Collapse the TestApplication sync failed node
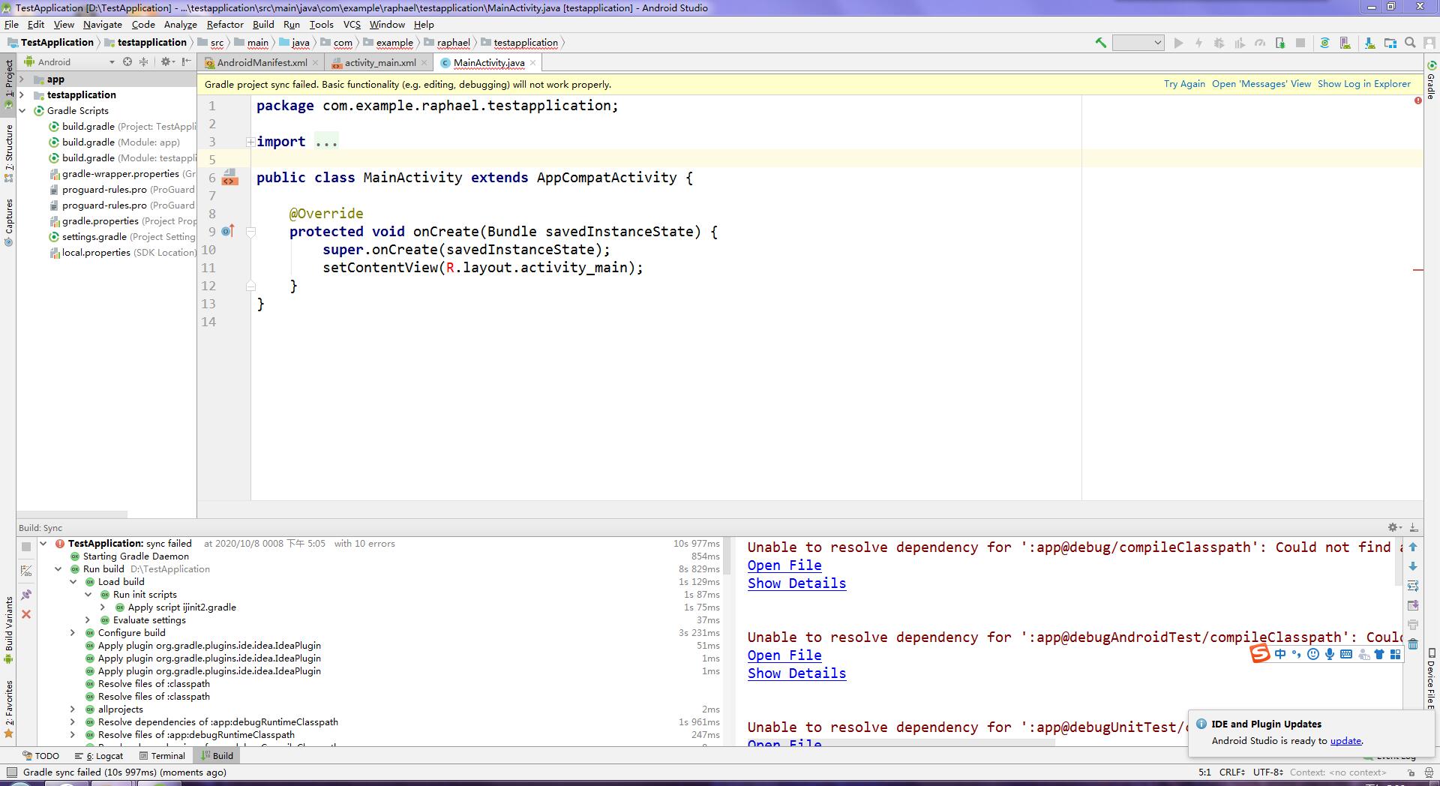This screenshot has width=1440, height=786. (x=43, y=544)
